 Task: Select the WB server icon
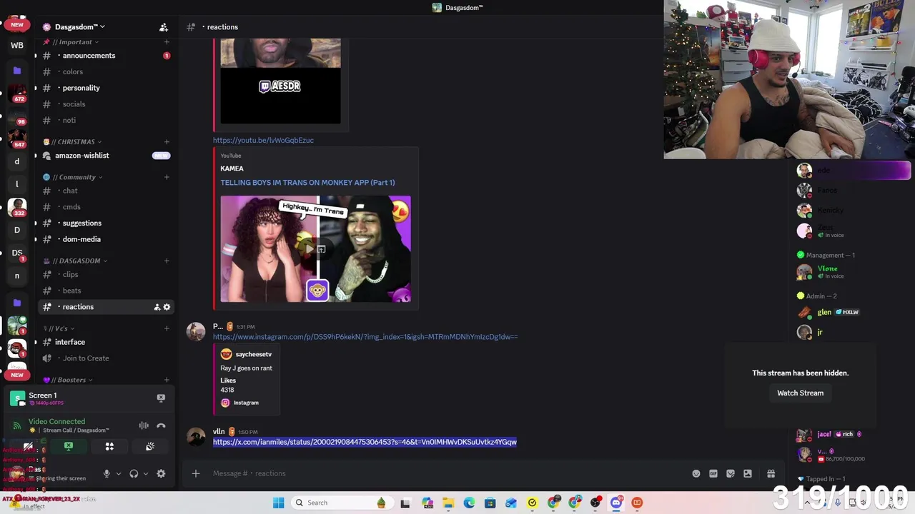tap(17, 45)
